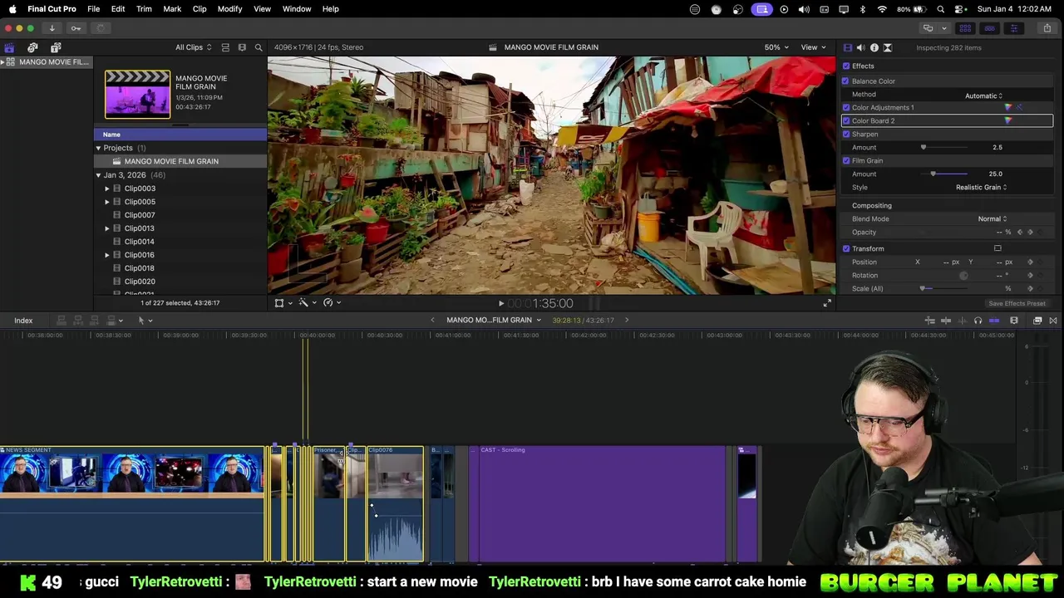The width and height of the screenshot is (1064, 598).
Task: Open the Modify menu
Action: [229, 9]
